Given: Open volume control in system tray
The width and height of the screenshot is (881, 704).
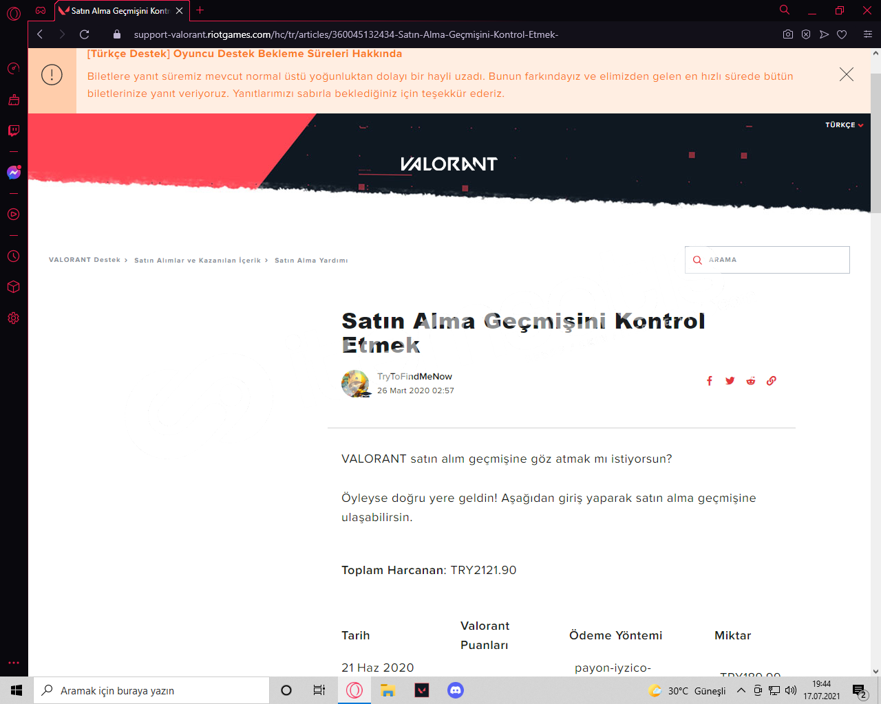Looking at the screenshot, I should coord(791,690).
